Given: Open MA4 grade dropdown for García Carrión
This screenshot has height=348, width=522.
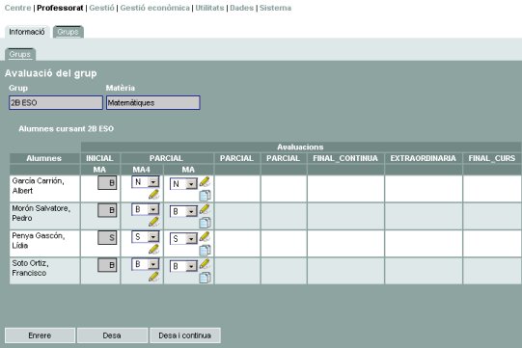Looking at the screenshot, I should point(146,182).
